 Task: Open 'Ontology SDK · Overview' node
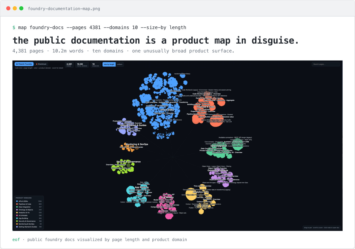[x=164, y=113]
